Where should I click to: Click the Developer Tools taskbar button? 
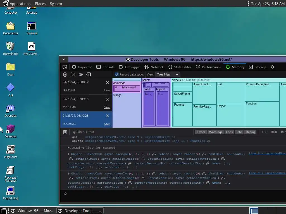80,211
